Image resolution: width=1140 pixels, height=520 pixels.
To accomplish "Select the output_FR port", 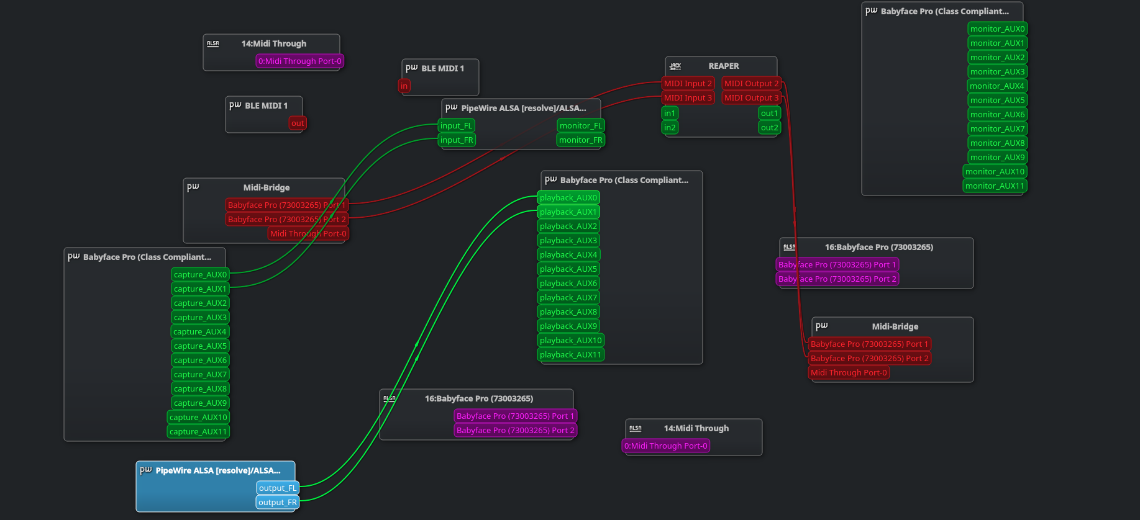I will (x=278, y=502).
